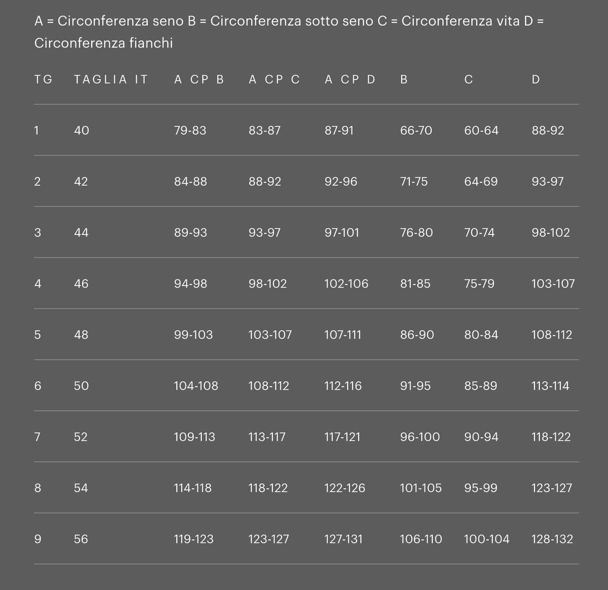Select the 66-70 under-bust value

click(x=416, y=131)
